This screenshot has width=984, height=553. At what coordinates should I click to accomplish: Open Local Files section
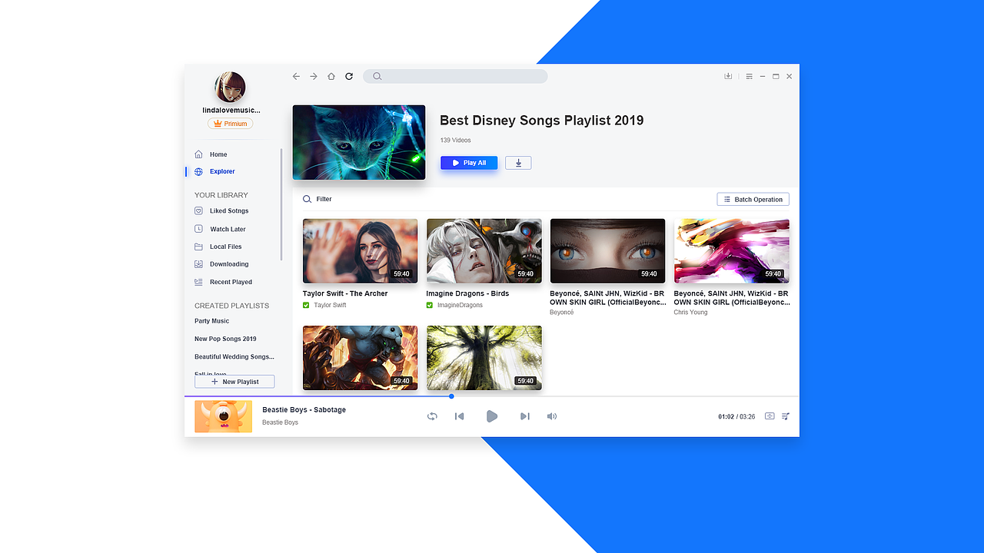tap(218, 247)
